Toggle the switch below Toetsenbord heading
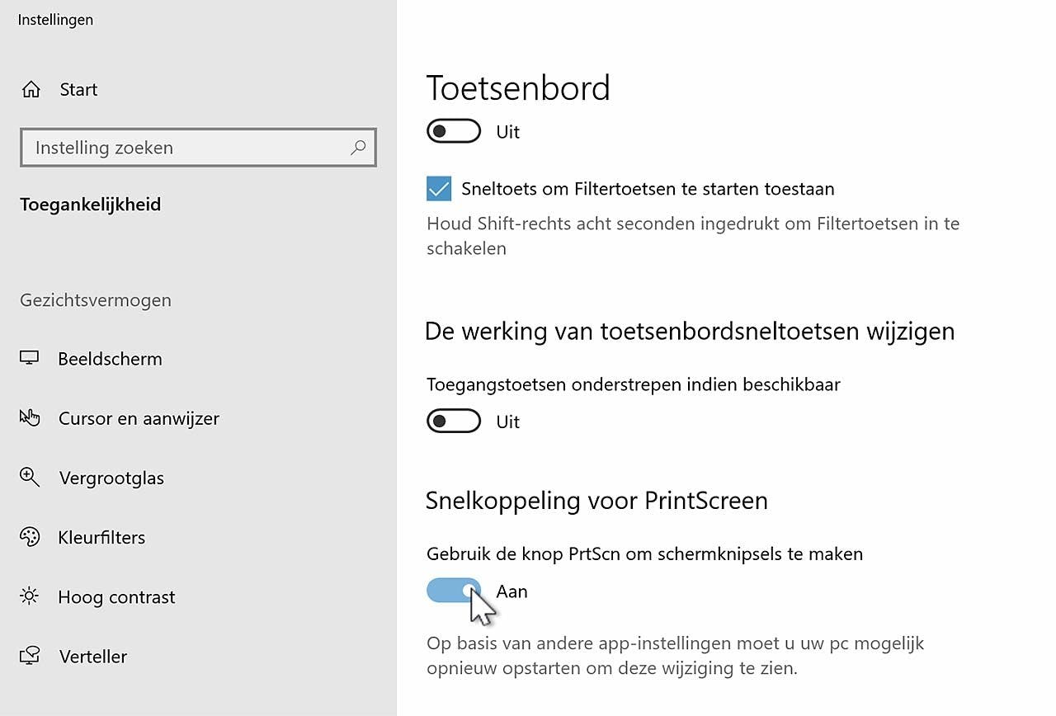The height and width of the screenshot is (716, 1056). [x=454, y=131]
